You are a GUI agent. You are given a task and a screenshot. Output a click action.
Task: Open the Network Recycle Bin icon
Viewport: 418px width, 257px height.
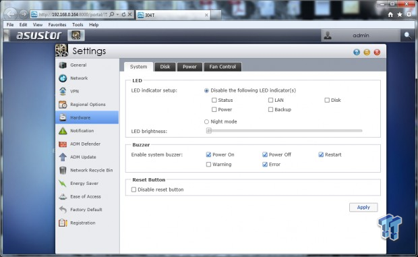[x=63, y=171]
